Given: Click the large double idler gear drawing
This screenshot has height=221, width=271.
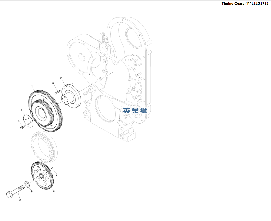Looking at the screenshot, I should 45,111.
